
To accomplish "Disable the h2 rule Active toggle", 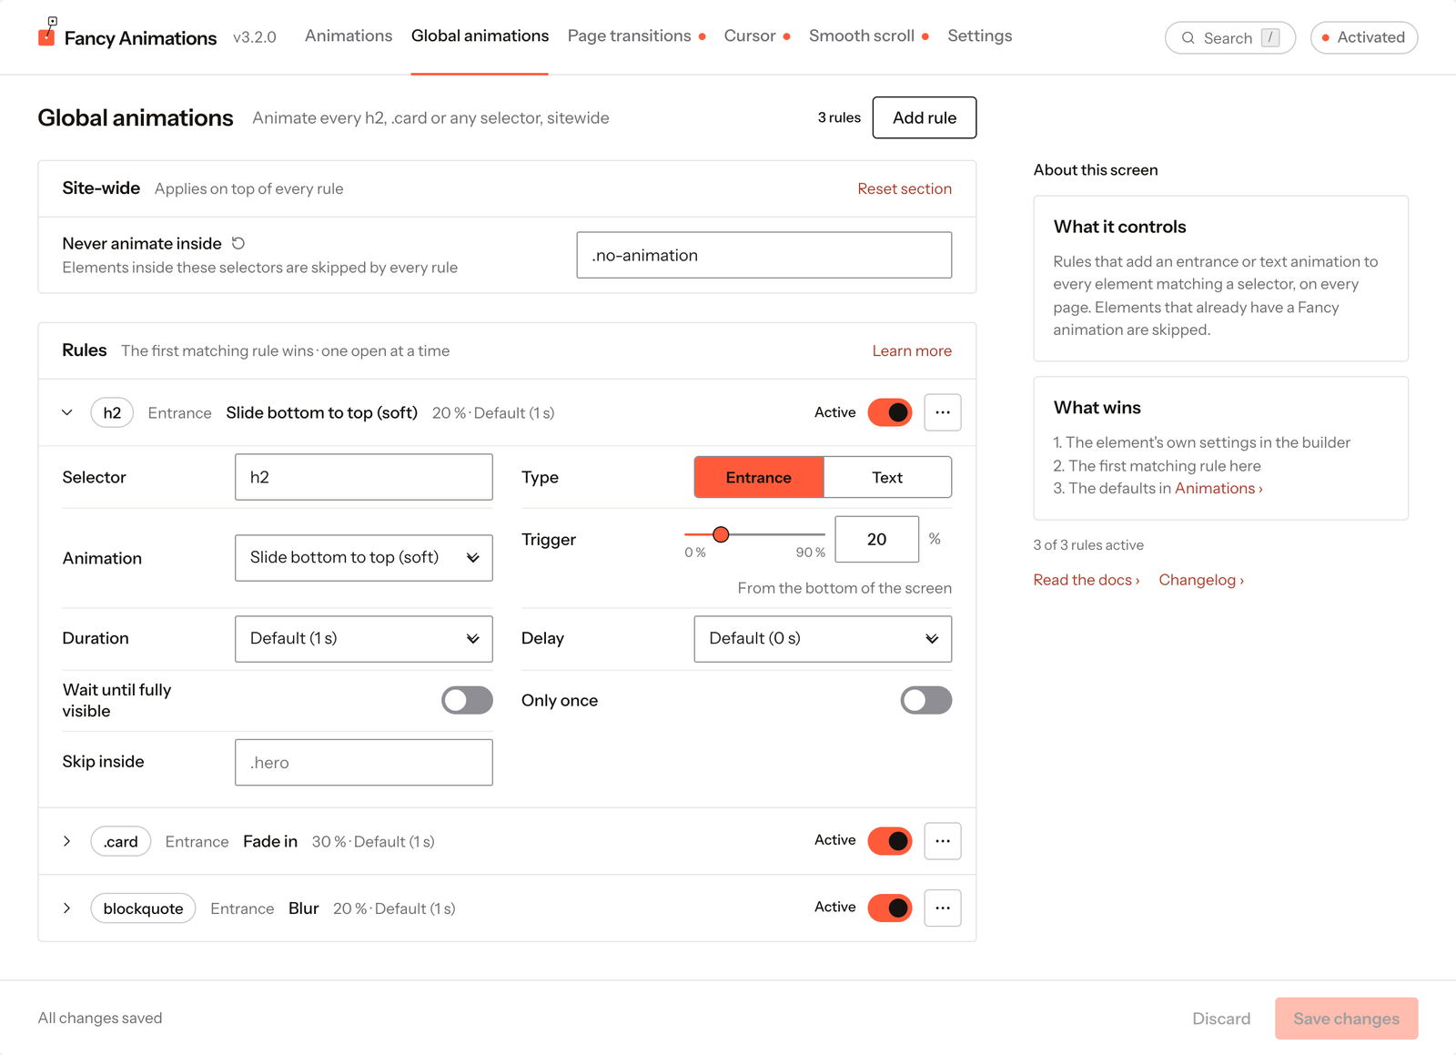I will click(890, 412).
